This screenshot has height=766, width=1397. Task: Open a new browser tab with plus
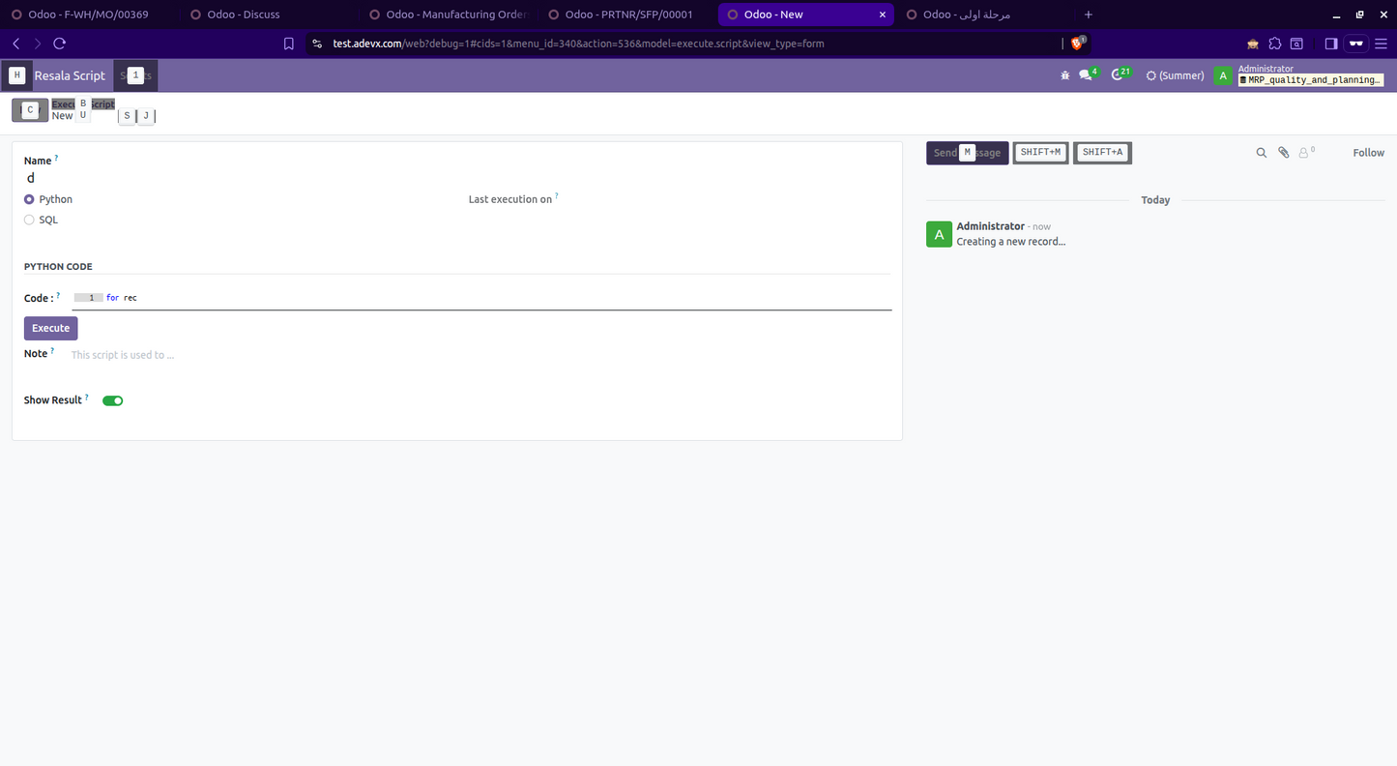(x=1089, y=15)
